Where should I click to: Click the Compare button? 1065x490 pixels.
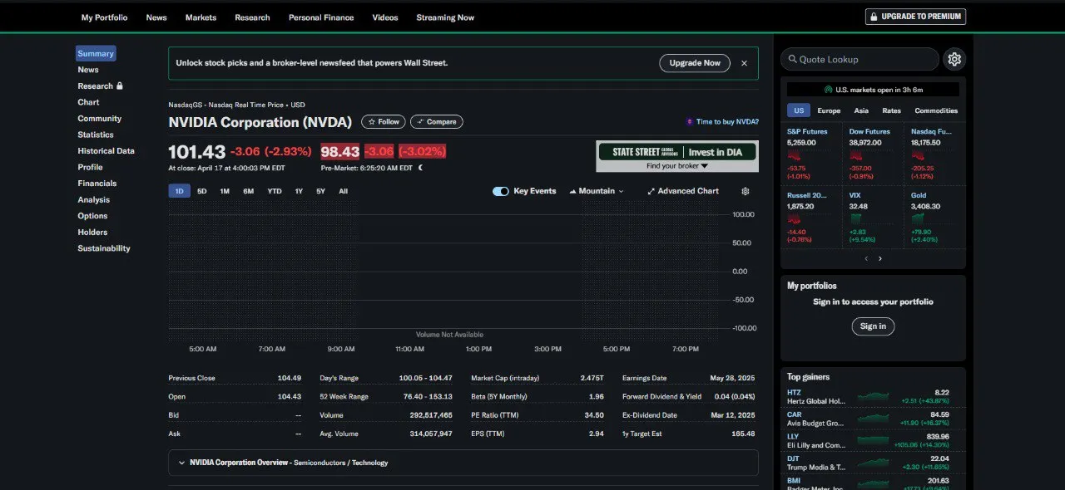[437, 122]
